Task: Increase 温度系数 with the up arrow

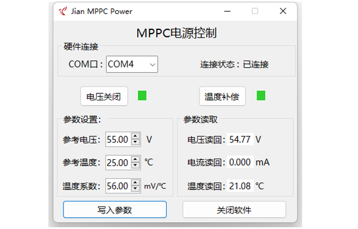Action: (x=135, y=182)
